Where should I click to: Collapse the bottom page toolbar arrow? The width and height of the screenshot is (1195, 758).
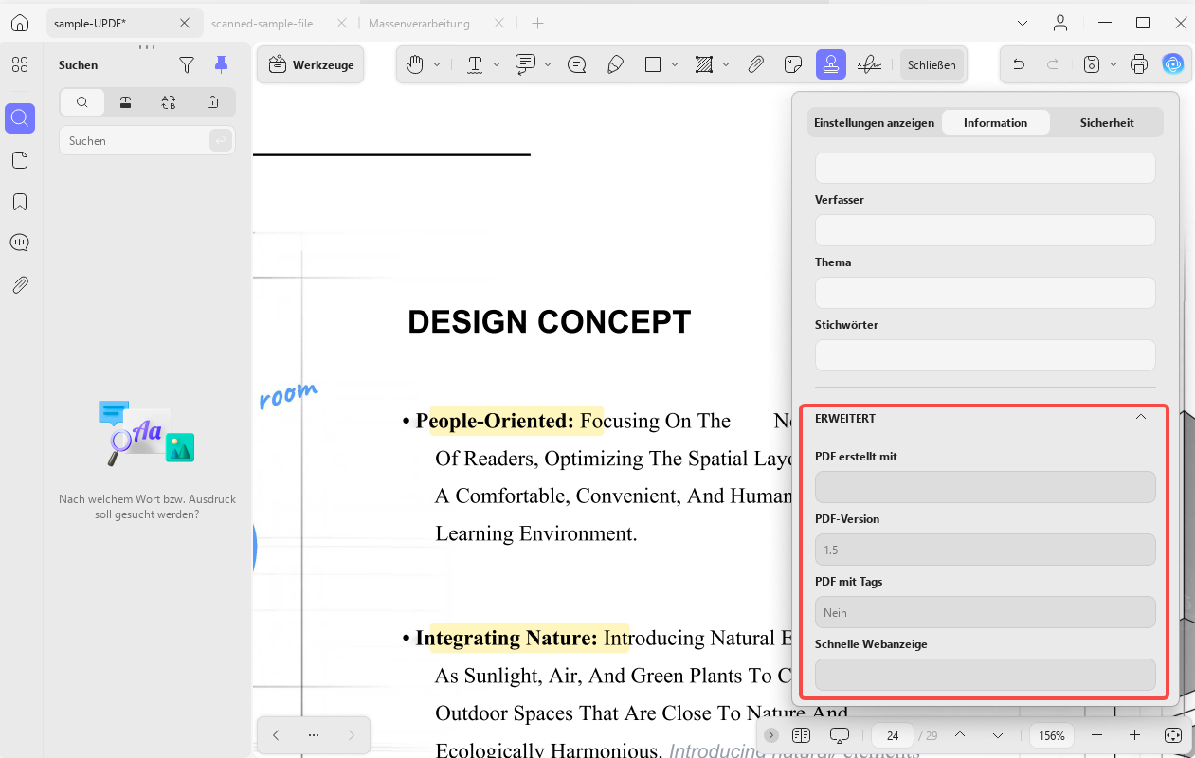pyautogui.click(x=771, y=735)
